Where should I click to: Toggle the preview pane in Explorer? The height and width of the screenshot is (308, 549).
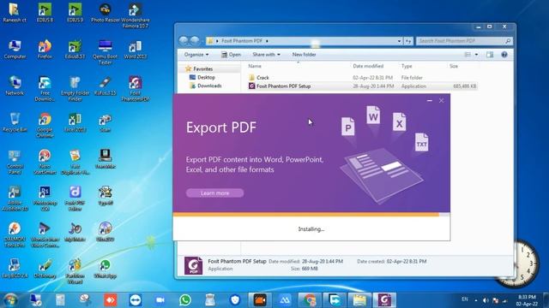[x=490, y=55]
